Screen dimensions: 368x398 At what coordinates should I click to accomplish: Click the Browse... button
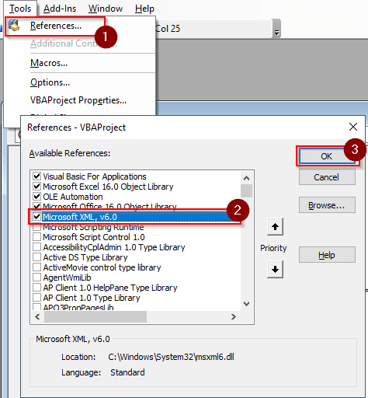tap(327, 205)
